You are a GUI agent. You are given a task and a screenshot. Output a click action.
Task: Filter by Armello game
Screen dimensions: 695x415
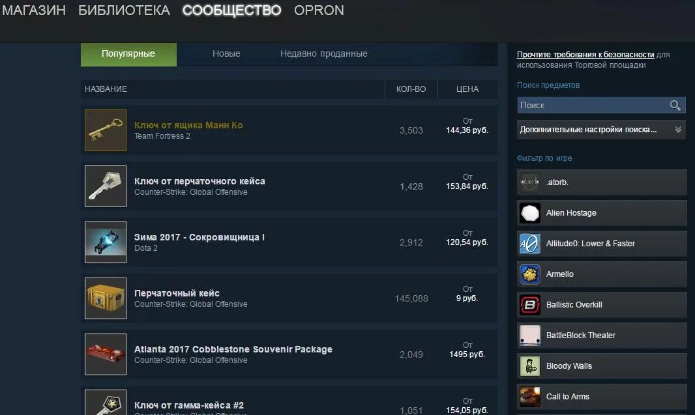(602, 274)
